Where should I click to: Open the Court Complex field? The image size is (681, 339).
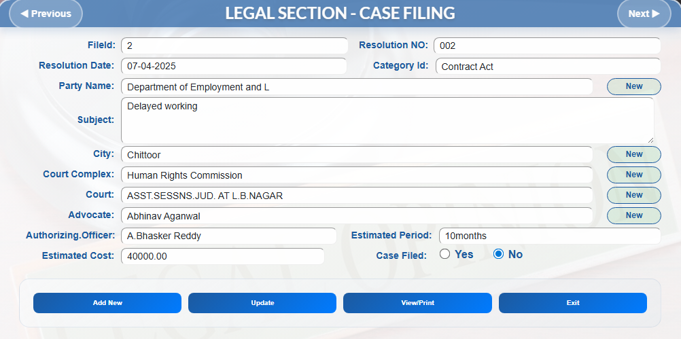click(x=356, y=175)
